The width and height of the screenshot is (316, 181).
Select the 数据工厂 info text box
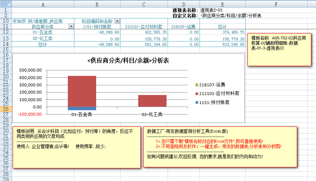point(220,147)
